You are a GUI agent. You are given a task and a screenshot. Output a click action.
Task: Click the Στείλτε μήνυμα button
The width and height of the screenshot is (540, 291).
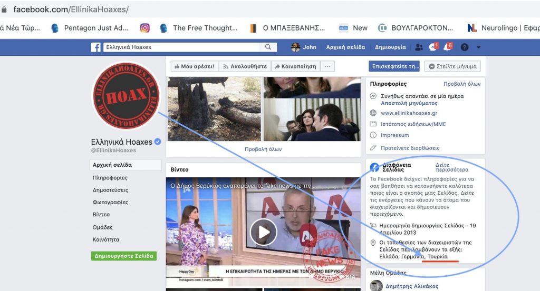[x=452, y=66]
